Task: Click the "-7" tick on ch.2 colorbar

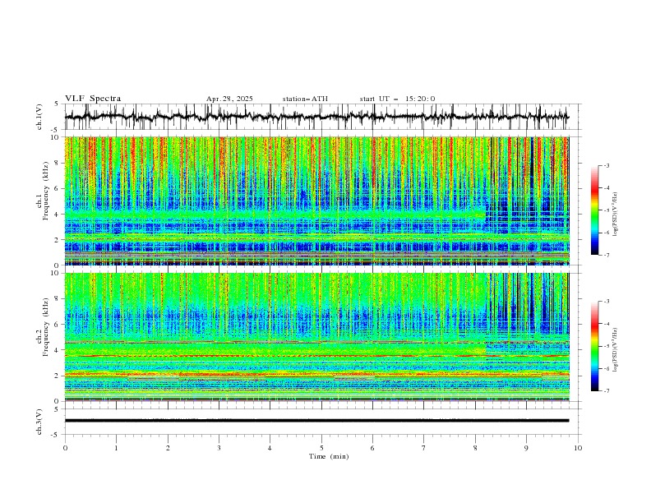Action: coord(607,390)
